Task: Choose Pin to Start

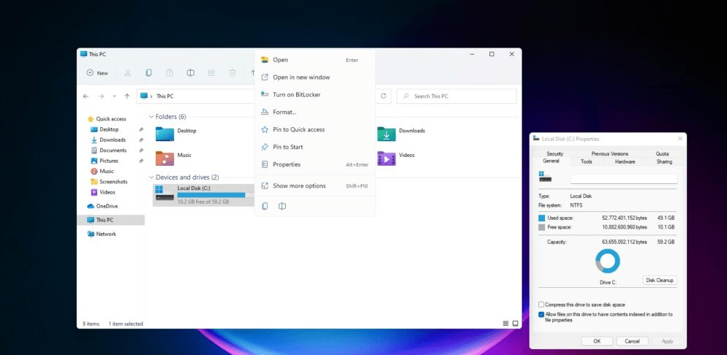Action: click(314, 147)
